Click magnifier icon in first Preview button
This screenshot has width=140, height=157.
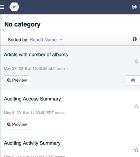pos(9,80)
